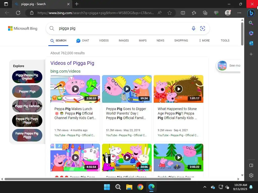Activate Read aloud icon in address bar

pos(159,13)
